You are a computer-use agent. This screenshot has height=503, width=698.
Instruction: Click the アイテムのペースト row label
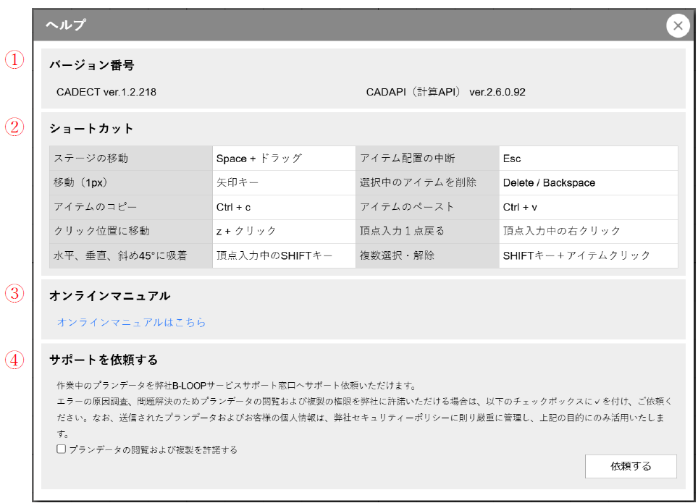pyautogui.click(x=407, y=207)
